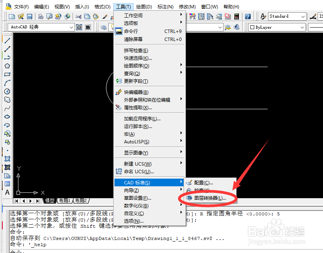Open the layer list dropdown arrow
323x253 pixels.
click(x=220, y=27)
